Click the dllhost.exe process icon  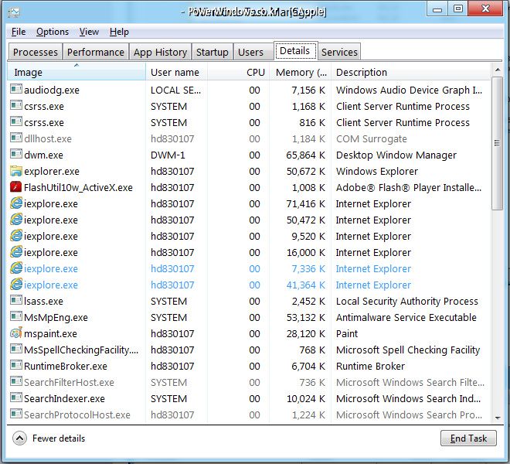(x=16, y=138)
